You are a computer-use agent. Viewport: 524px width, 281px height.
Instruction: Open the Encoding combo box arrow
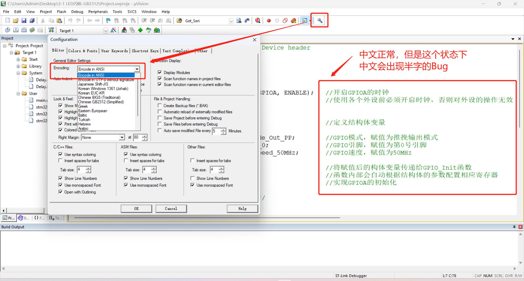point(137,69)
